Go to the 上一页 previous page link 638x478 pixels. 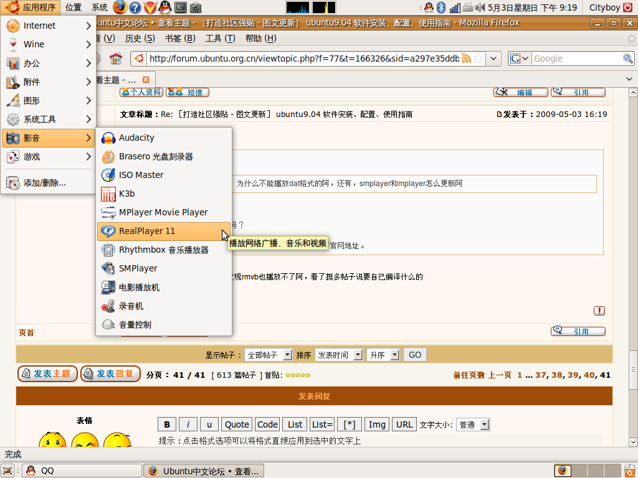click(499, 375)
